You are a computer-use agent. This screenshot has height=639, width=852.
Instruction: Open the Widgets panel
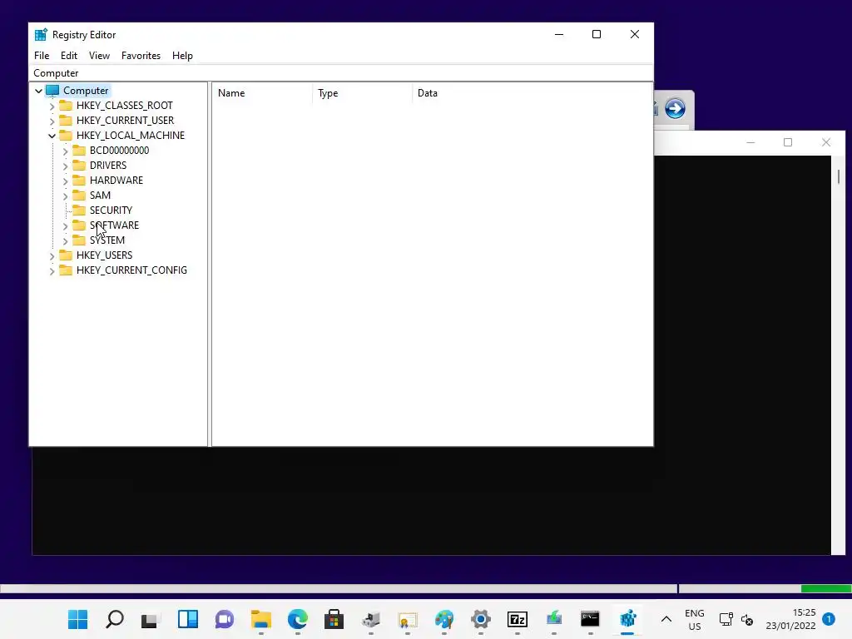pos(188,619)
